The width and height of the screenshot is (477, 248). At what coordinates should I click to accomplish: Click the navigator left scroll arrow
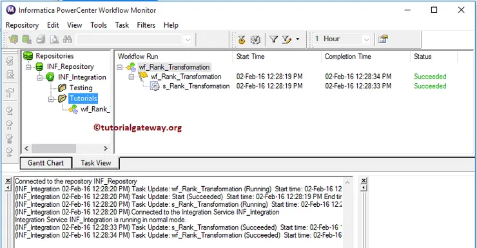point(26,148)
